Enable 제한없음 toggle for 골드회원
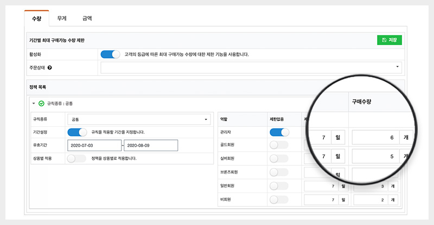This screenshot has height=225, width=434. point(279,145)
